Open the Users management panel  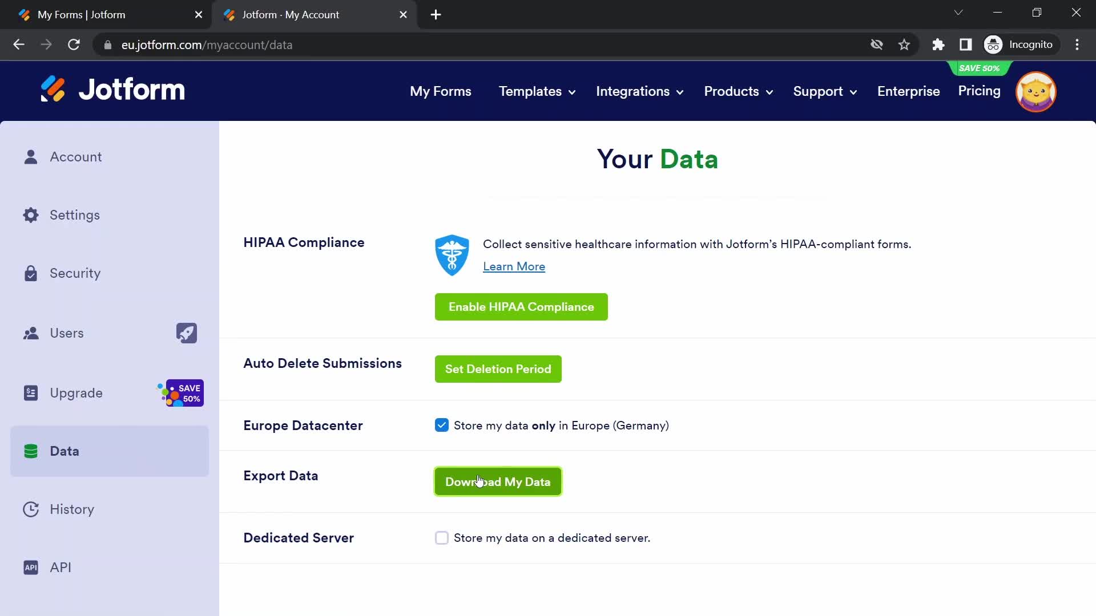coord(66,333)
